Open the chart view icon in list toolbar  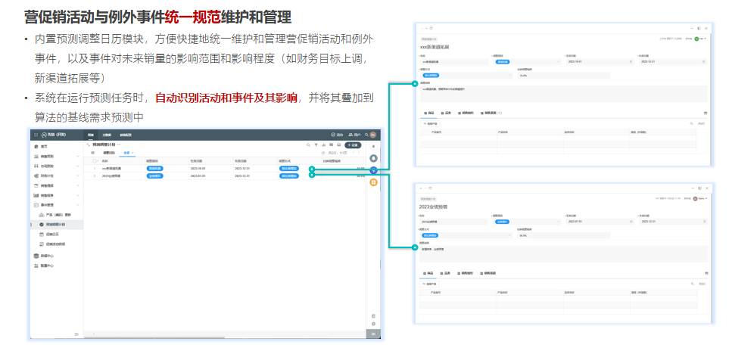[x=323, y=145]
